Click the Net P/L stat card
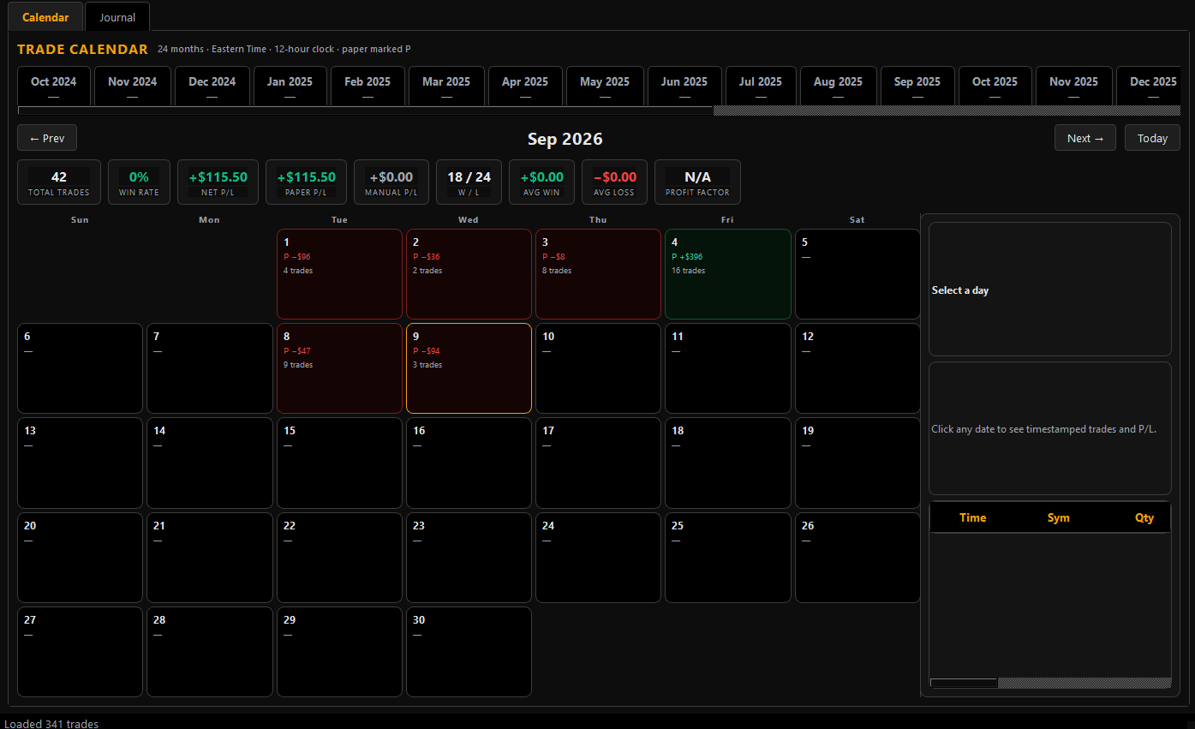 tap(218, 182)
